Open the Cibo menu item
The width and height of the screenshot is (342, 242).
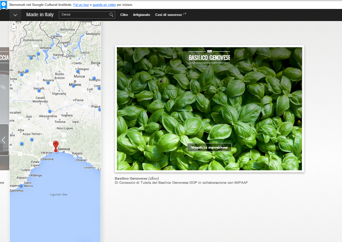(x=124, y=15)
